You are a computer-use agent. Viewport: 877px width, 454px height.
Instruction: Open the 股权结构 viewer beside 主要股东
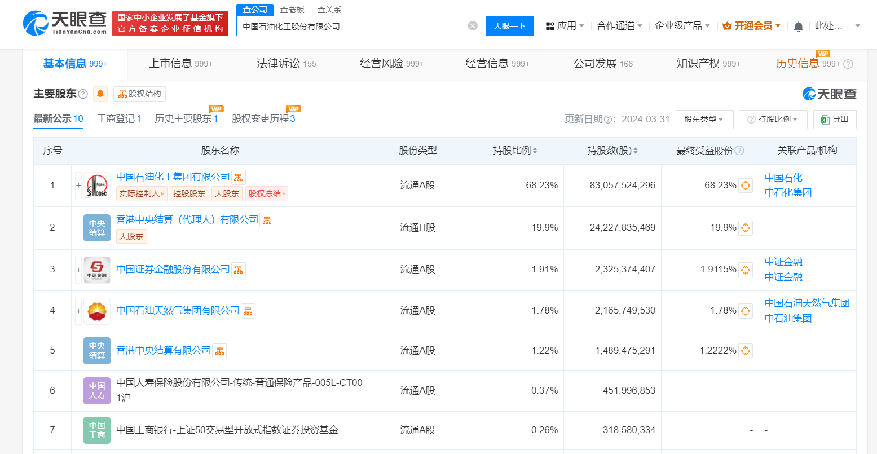(138, 94)
